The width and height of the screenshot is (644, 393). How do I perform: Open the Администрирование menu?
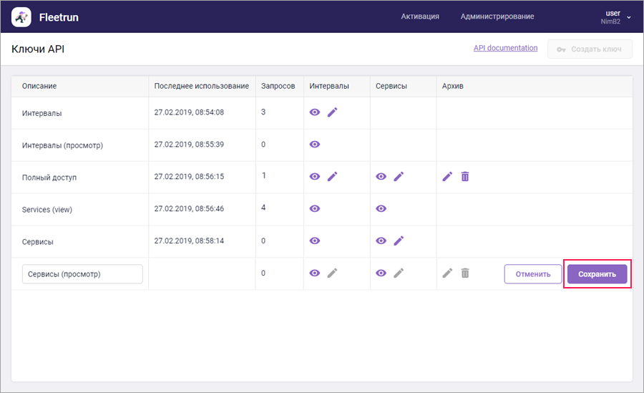pyautogui.click(x=497, y=16)
